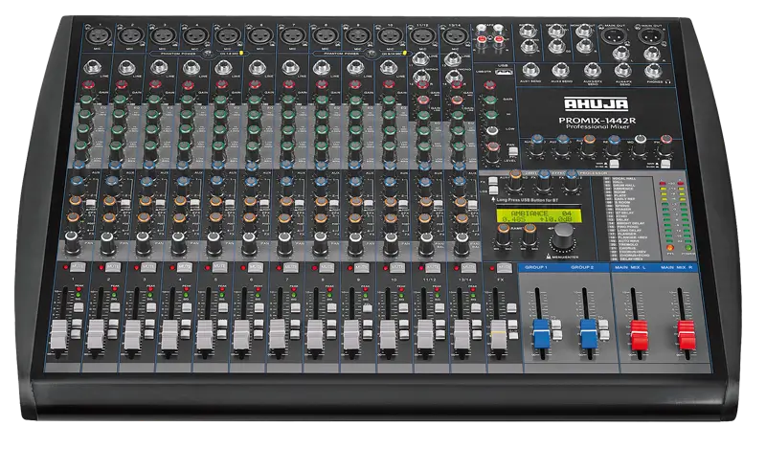Click the PROMIX-1442R model name

(597, 120)
